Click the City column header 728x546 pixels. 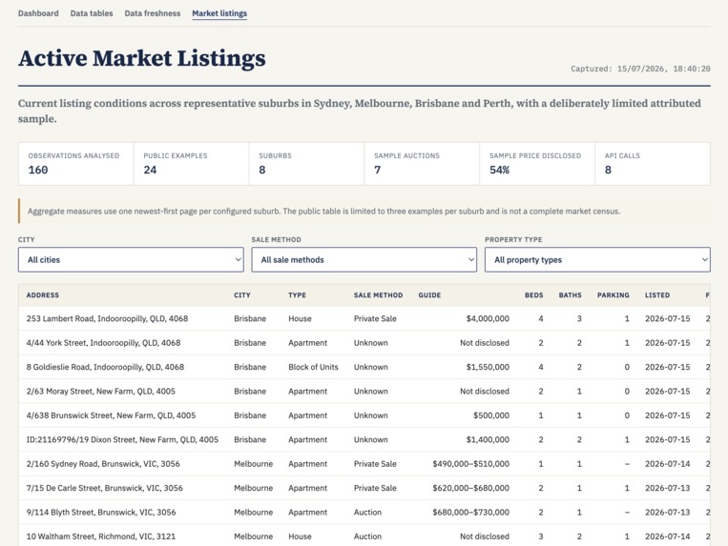coord(242,295)
